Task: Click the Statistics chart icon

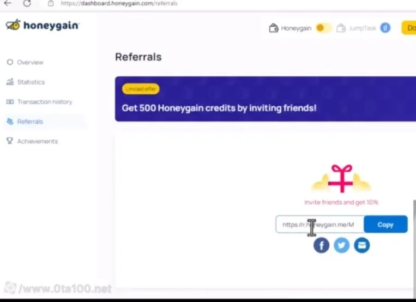Action: tap(10, 82)
